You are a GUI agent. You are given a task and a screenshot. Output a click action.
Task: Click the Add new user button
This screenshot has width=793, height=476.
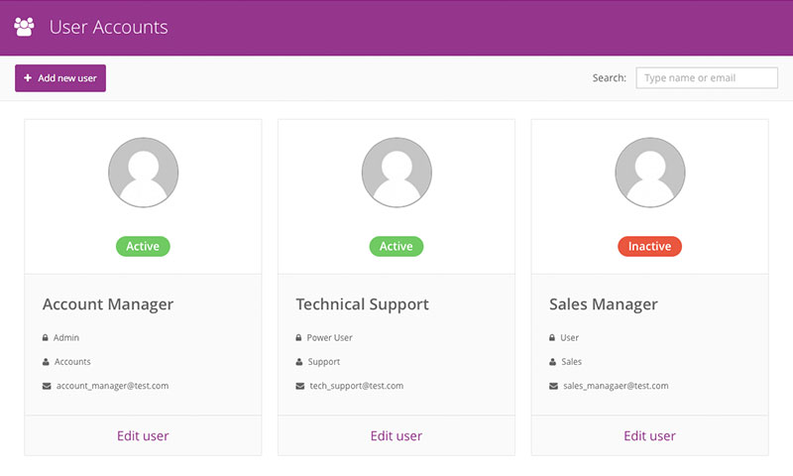pos(60,78)
